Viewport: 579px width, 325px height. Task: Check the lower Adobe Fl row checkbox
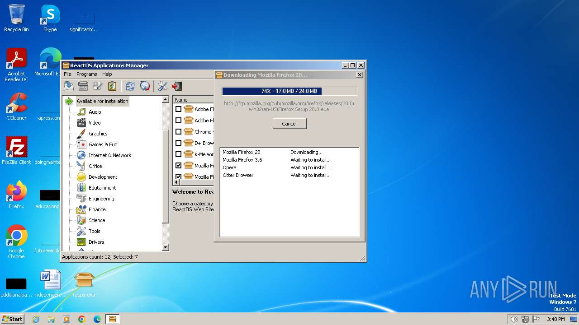click(x=178, y=121)
